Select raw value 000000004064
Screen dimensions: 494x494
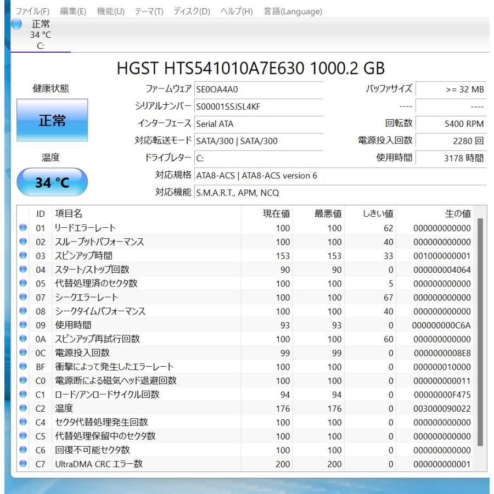pyautogui.click(x=442, y=270)
